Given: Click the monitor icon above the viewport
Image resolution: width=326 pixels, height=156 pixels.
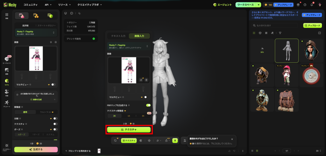Looking at the screenshot, I should [x=66, y=13].
